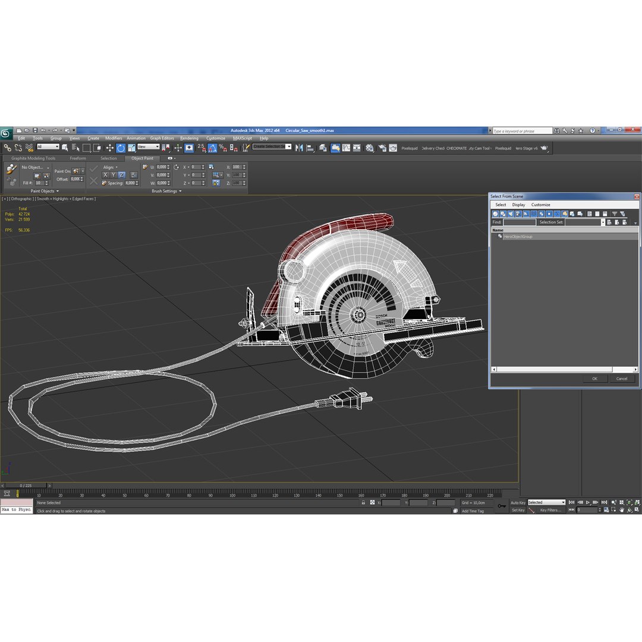This screenshot has width=642, height=642.
Task: Open the 'Selected' key mode dropdown
Action: tap(546, 502)
